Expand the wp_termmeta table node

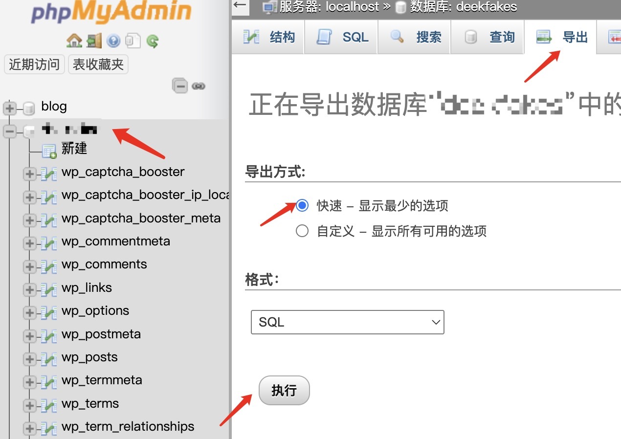coord(30,382)
